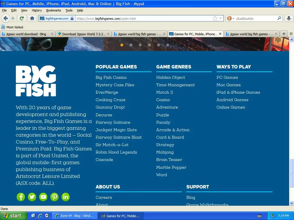Click the scrollbar down arrow
This screenshot has height=220, width=294.
(x=291, y=203)
